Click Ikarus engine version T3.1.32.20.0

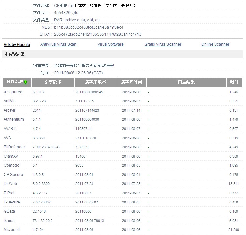click(x=43, y=221)
